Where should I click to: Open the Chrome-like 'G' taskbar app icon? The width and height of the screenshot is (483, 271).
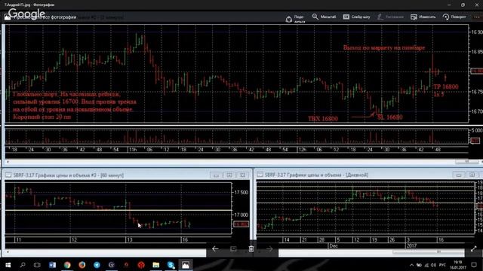point(112,265)
